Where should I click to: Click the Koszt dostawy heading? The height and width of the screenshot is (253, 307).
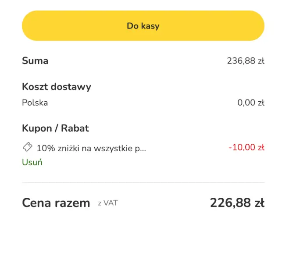click(x=57, y=87)
